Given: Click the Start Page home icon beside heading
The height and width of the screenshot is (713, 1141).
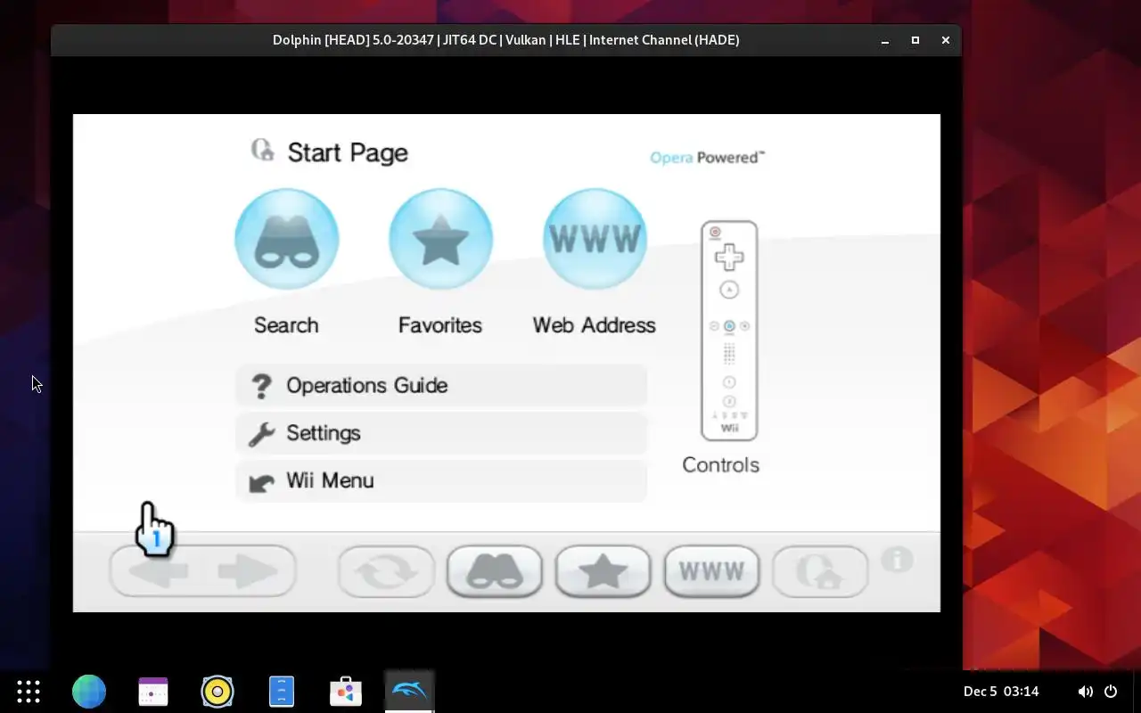Looking at the screenshot, I should [x=263, y=150].
